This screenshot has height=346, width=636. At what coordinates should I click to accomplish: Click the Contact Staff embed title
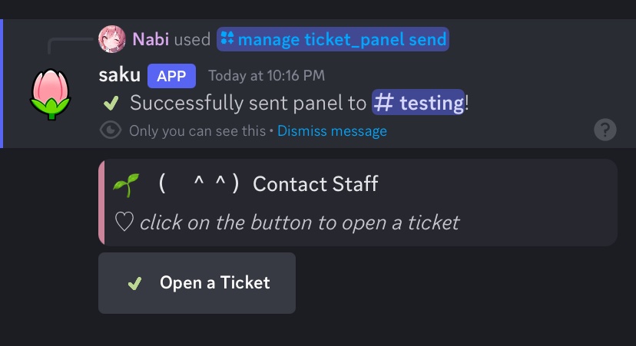315,184
